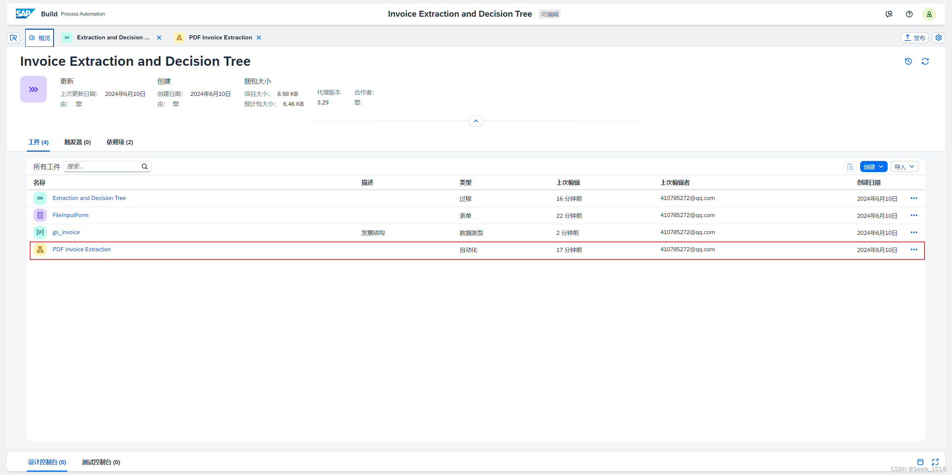Click the 类型 column header
Viewport: 952px width, 475px height.
(466, 182)
